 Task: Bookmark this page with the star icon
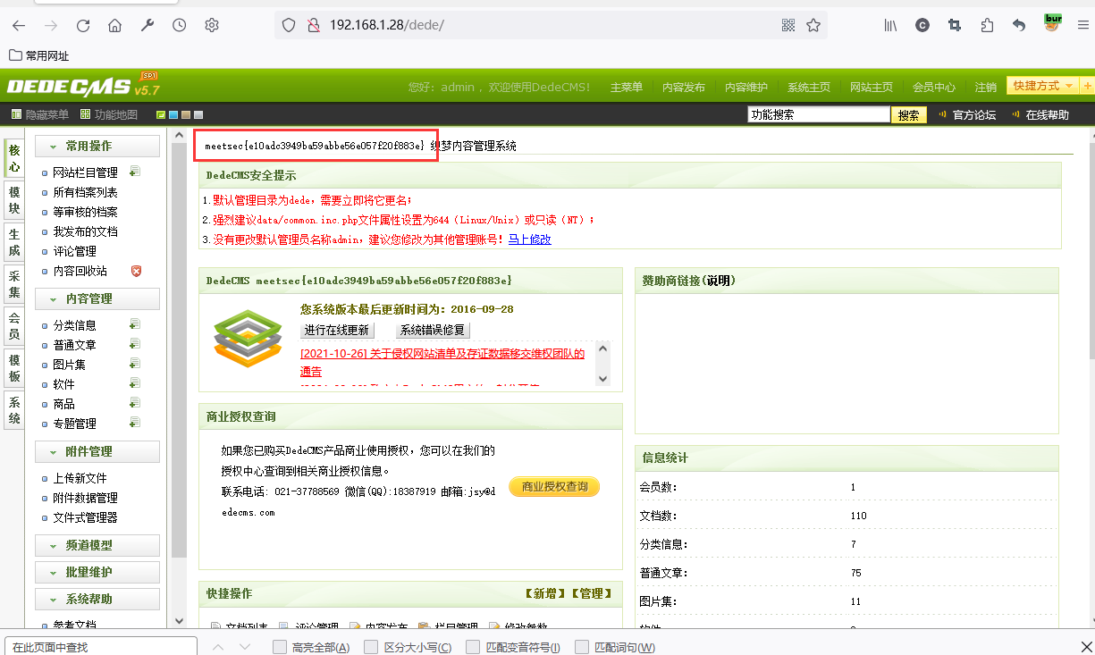(x=813, y=25)
